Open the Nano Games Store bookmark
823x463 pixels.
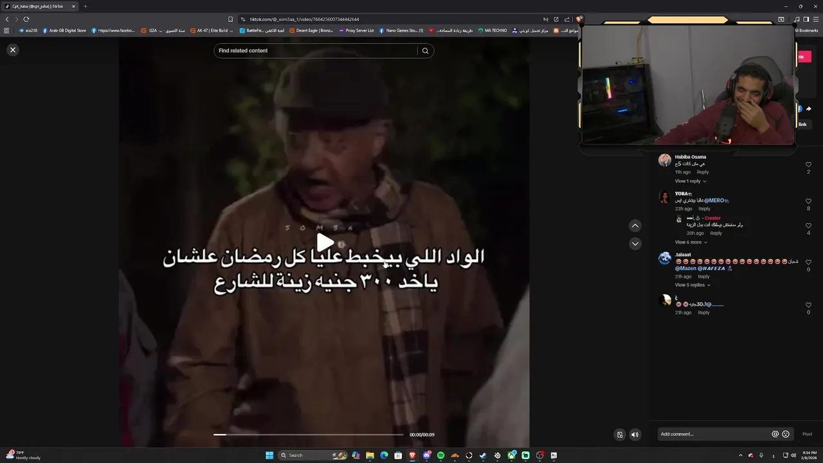[x=401, y=30]
